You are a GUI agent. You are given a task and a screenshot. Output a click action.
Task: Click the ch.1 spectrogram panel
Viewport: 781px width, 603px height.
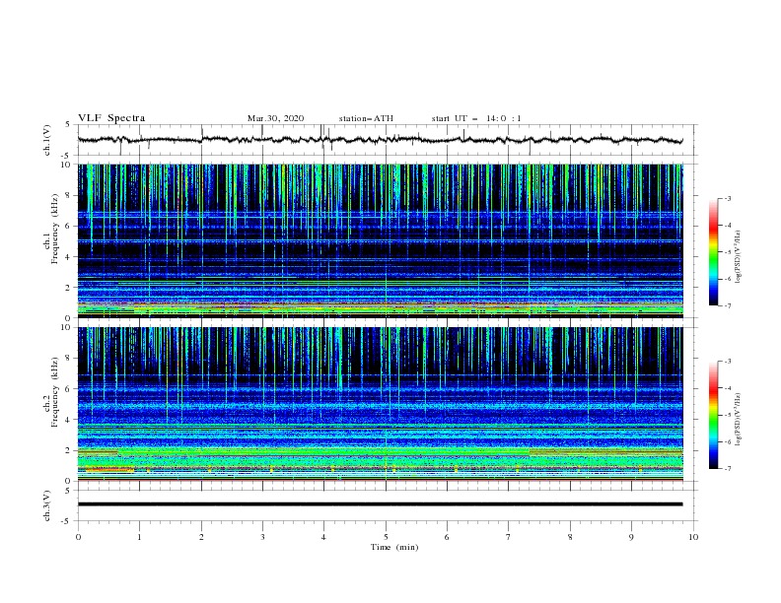pos(380,240)
